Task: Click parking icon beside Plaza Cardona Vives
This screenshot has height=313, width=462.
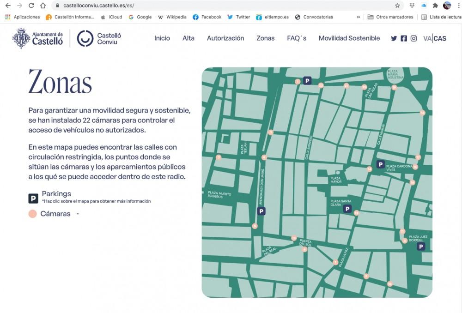Action: tap(380, 164)
